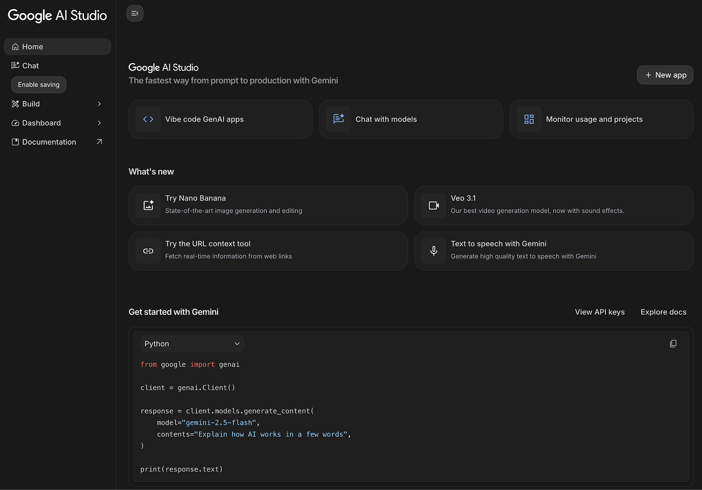The image size is (702, 490).
Task: Expand the Build section chevron
Action: [x=99, y=104]
